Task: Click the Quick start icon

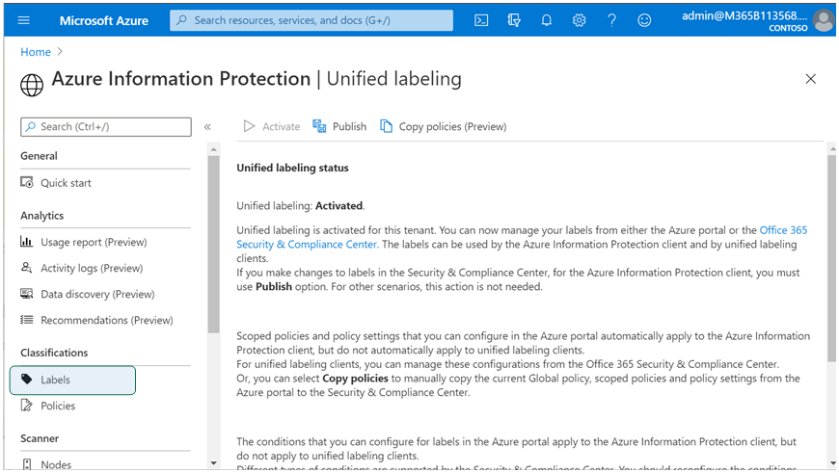Action: (27, 182)
